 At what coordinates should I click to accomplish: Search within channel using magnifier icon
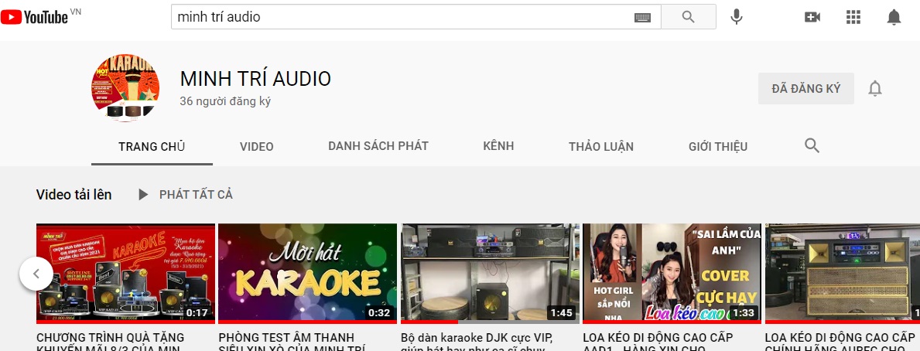(812, 145)
